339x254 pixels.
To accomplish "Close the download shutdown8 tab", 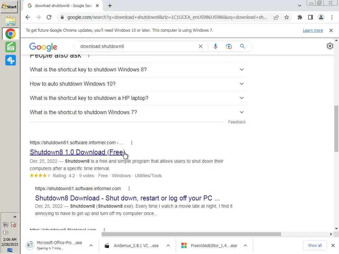I will pos(97,6).
